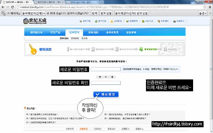Open the first FAQ question in right column
This screenshot has width=213, height=133.
127,114
